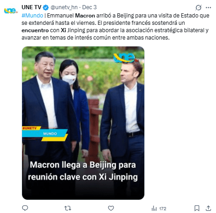Like the tweet with heart icon

(x=111, y=208)
